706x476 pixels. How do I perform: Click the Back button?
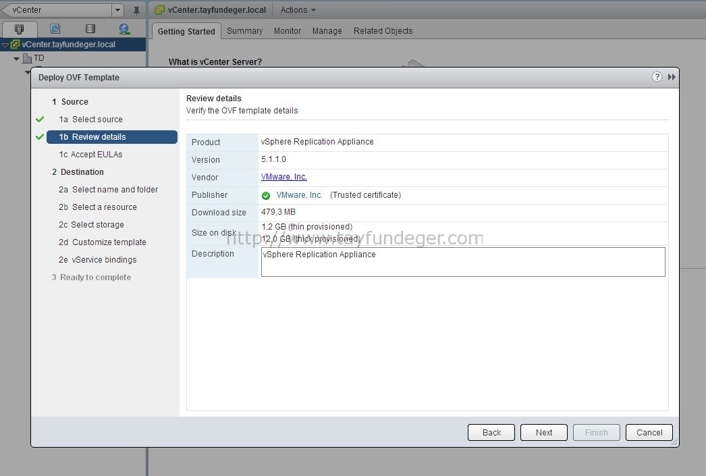[491, 432]
